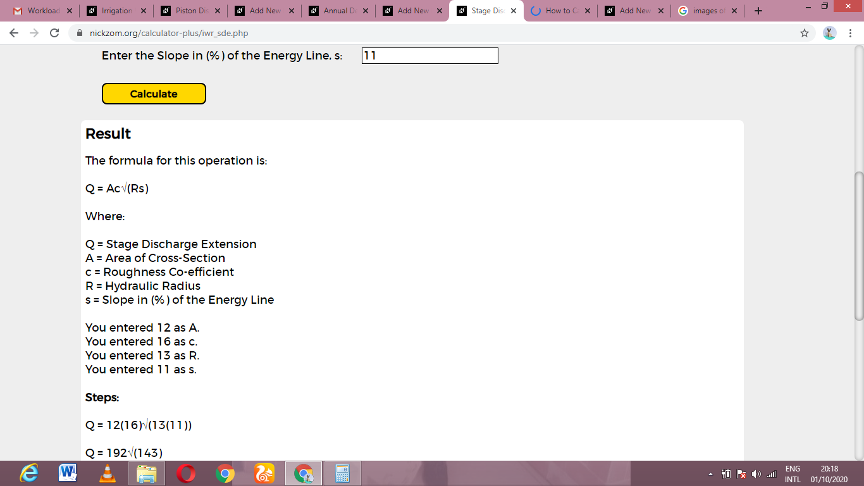Open the new tab plus button
Image resolution: width=864 pixels, height=486 pixels.
coord(758,11)
